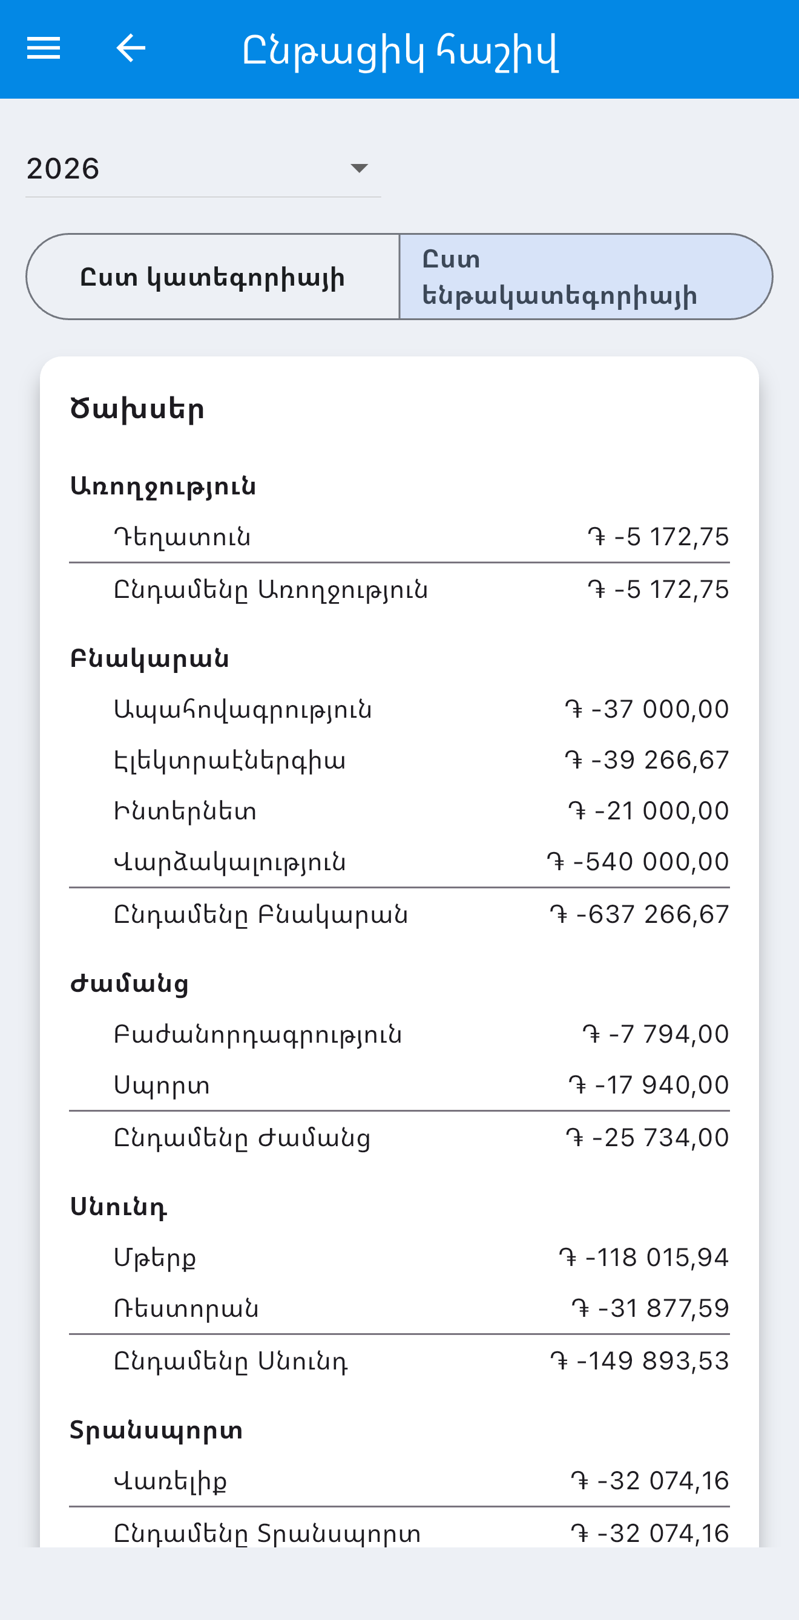Open the Մթերք subcategory row
799x1620 pixels.
point(399,1258)
